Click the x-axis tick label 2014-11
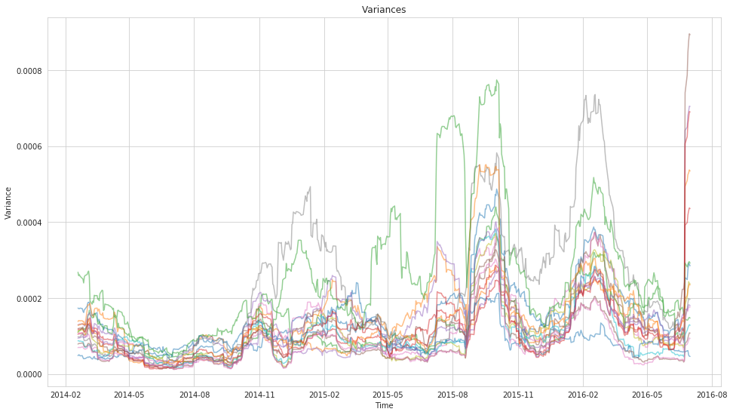The width and height of the screenshot is (733, 415). [x=259, y=395]
